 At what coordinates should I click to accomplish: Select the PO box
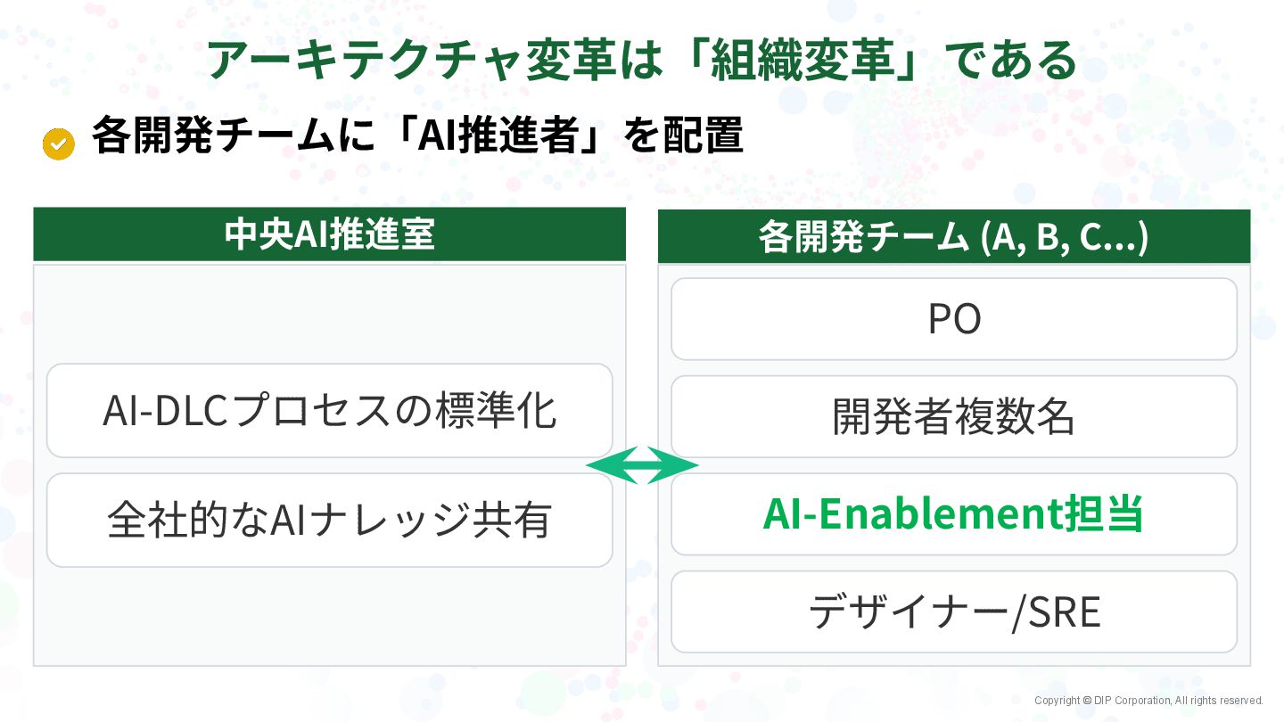point(953,319)
